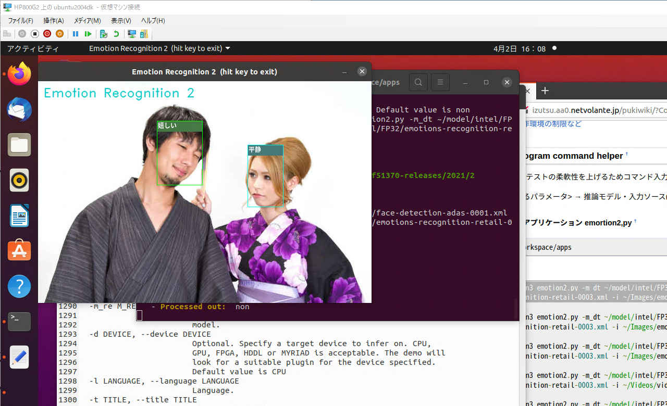Open Ubuntu Software from the dock

(x=19, y=251)
